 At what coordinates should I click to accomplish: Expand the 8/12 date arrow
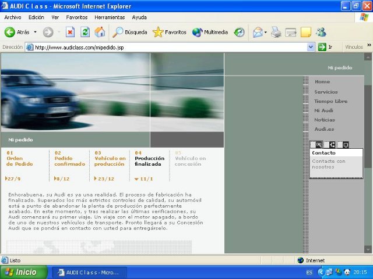[x=55, y=178]
